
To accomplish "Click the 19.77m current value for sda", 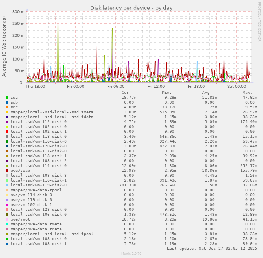I will [x=129, y=98].
